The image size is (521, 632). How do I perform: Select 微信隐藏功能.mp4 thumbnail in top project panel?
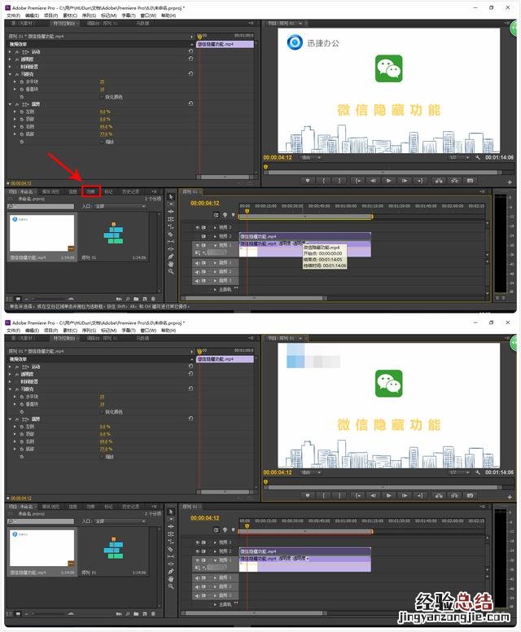42,233
